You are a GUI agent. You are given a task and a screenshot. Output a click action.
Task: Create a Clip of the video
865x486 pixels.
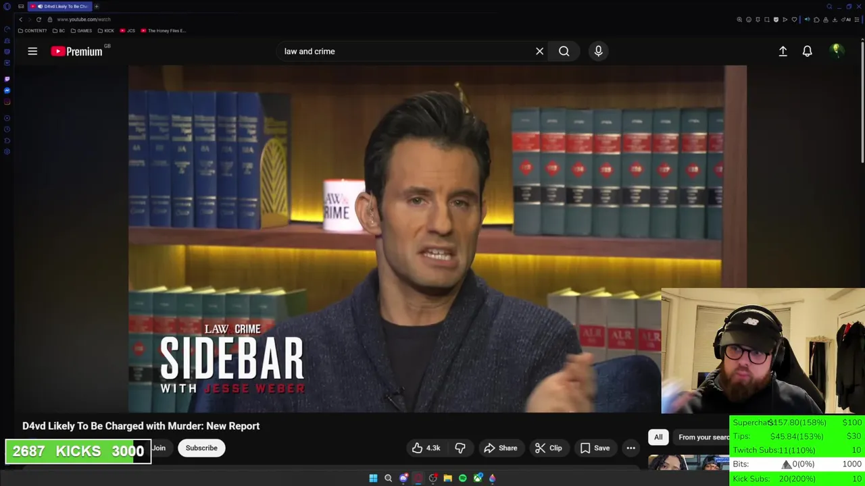(x=548, y=448)
